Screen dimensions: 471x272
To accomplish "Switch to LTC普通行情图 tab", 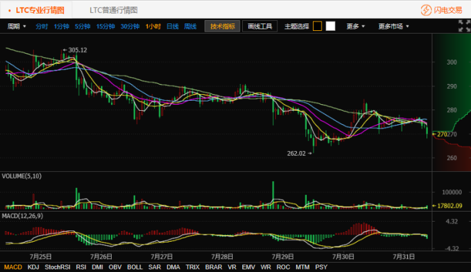I will click(114, 10).
